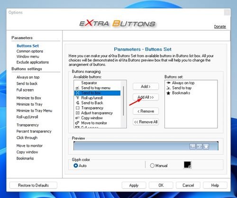
Task: Select the Adjust transparency icon entry
Action: (x=77, y=113)
